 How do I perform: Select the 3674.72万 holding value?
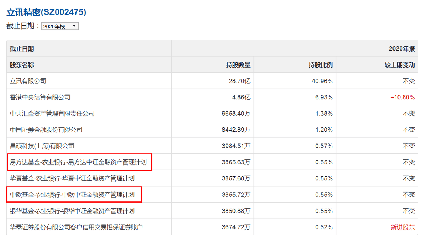tap(236, 227)
